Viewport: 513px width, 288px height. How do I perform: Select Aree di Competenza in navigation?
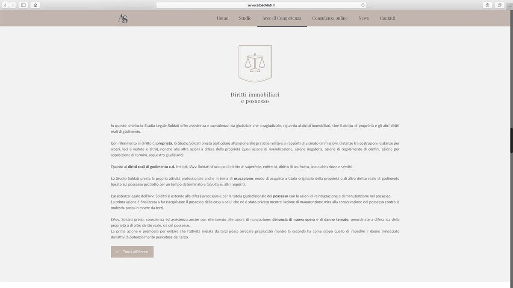pos(282,18)
